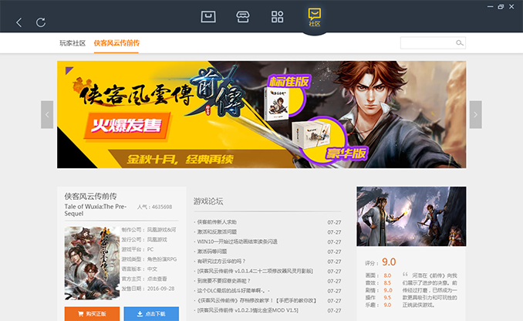Click the 购买正版 buy button
Image resolution: width=523 pixels, height=321 pixels.
92,313
